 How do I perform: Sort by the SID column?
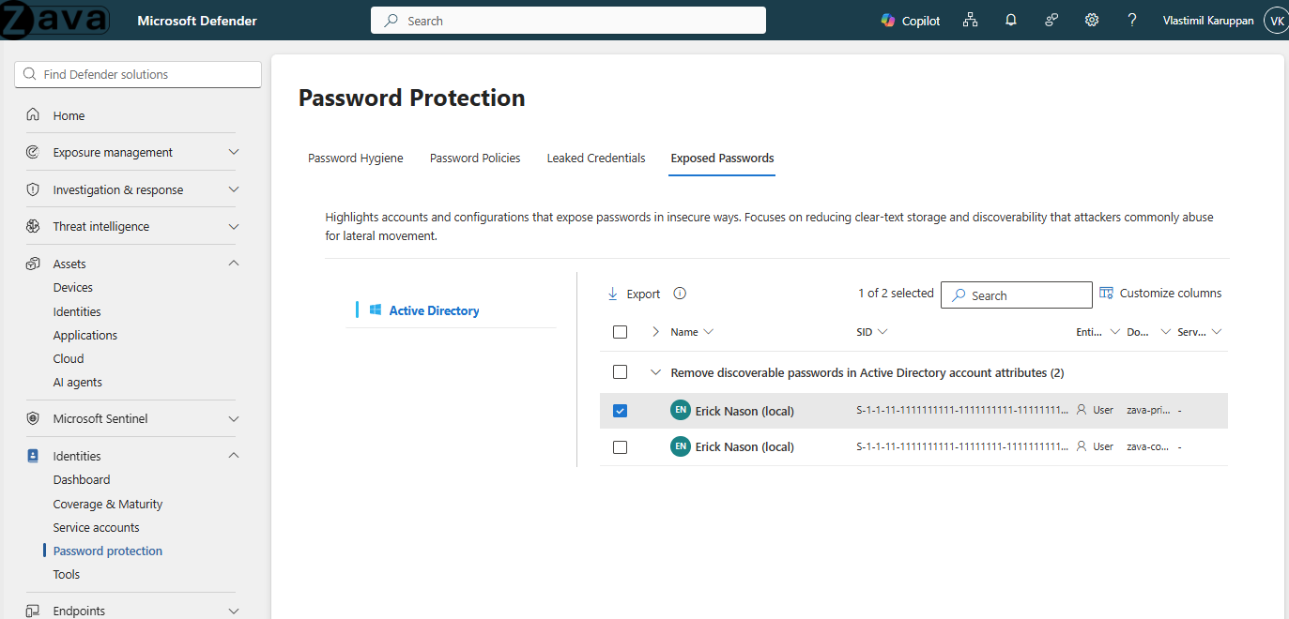coord(872,332)
